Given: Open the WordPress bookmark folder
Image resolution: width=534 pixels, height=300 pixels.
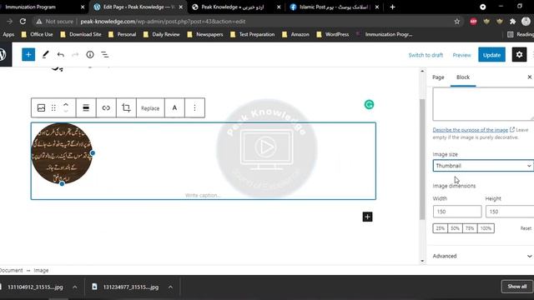Looking at the screenshot, I should click(333, 34).
